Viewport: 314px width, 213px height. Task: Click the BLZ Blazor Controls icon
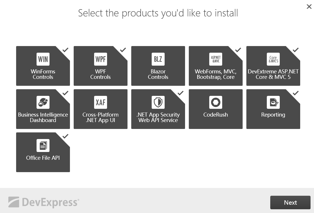pos(158,59)
